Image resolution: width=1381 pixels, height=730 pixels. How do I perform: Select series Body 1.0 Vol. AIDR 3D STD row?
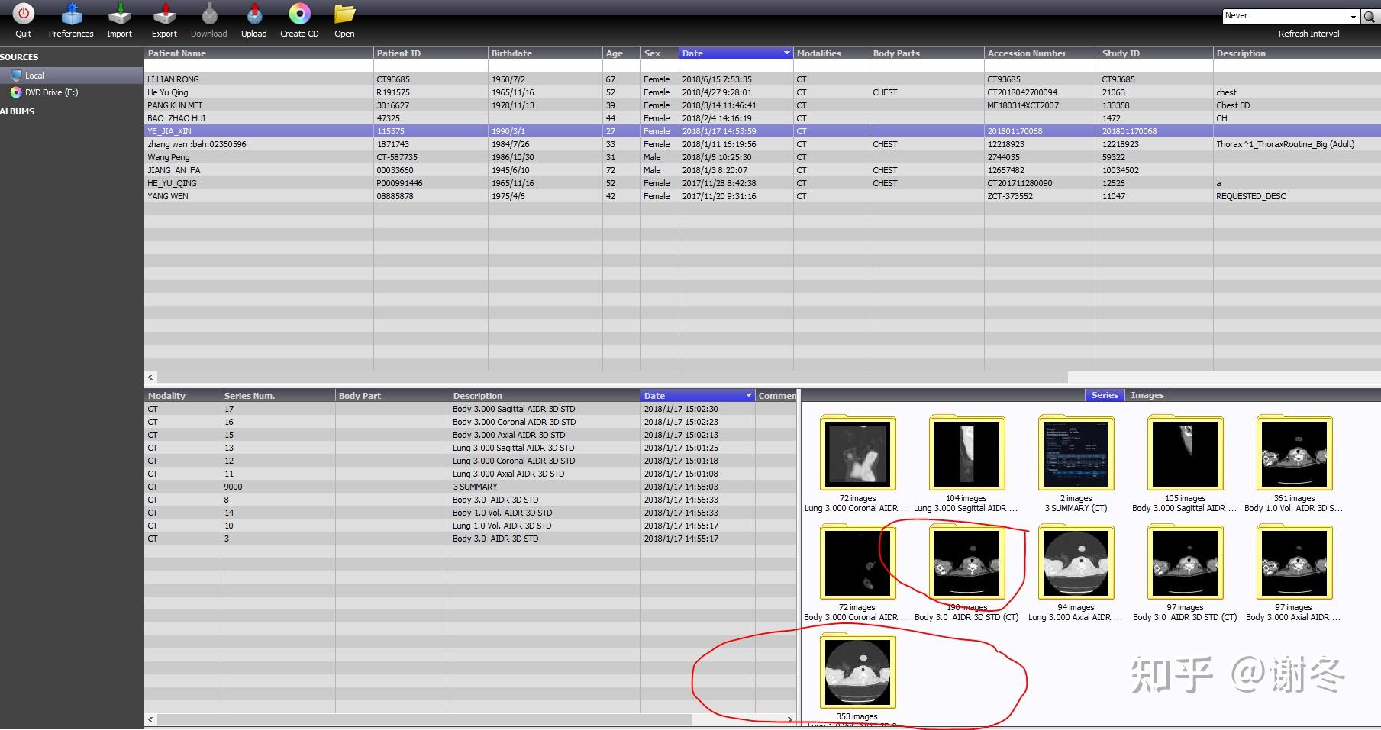tap(470, 513)
